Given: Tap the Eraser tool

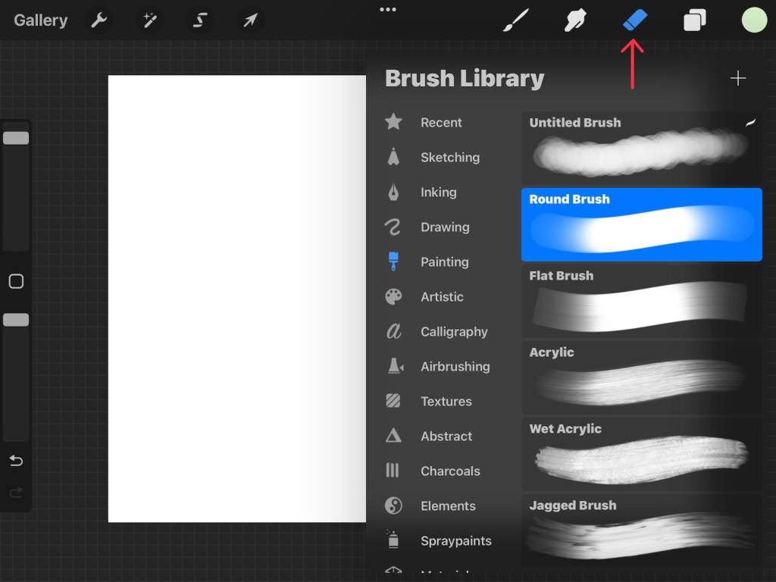Looking at the screenshot, I should (635, 20).
